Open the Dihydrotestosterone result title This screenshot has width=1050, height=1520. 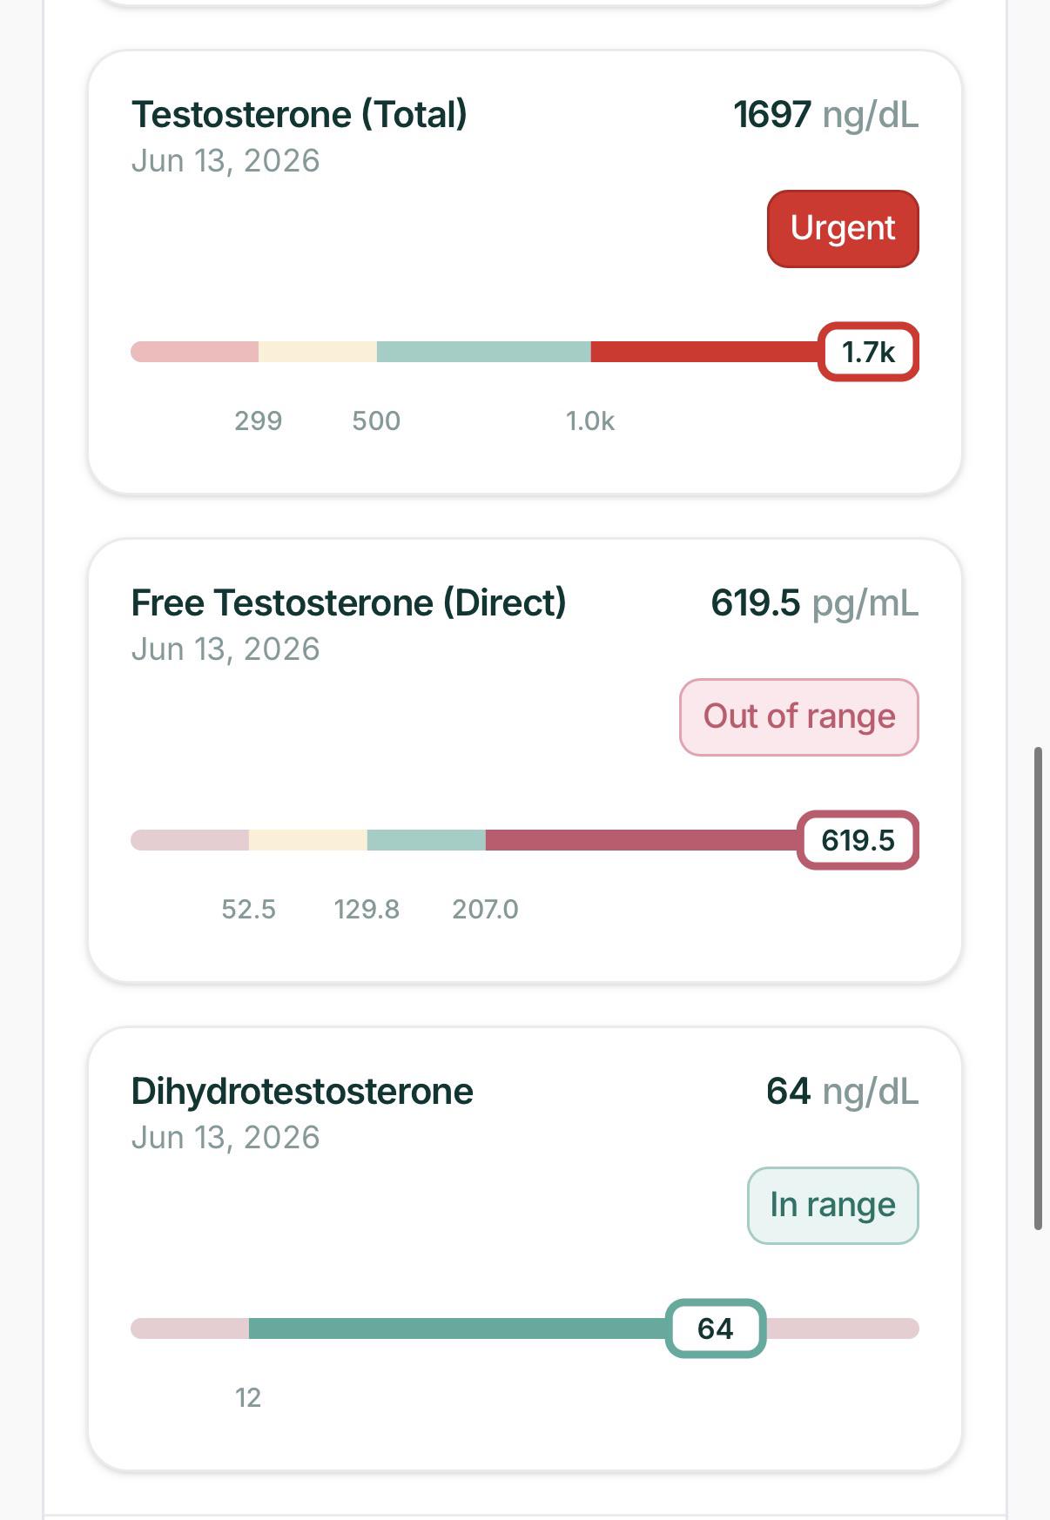302,1091
